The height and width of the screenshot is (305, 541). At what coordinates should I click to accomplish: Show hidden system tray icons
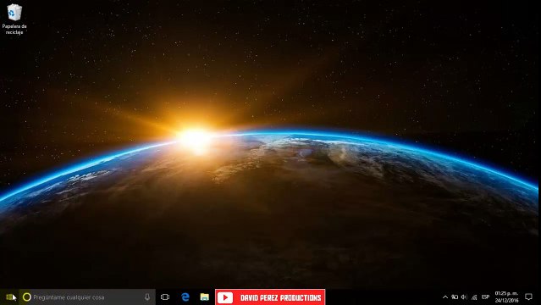pos(445,297)
